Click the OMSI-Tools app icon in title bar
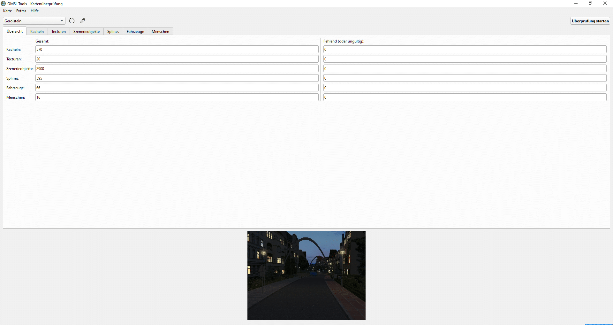 [x=4, y=4]
